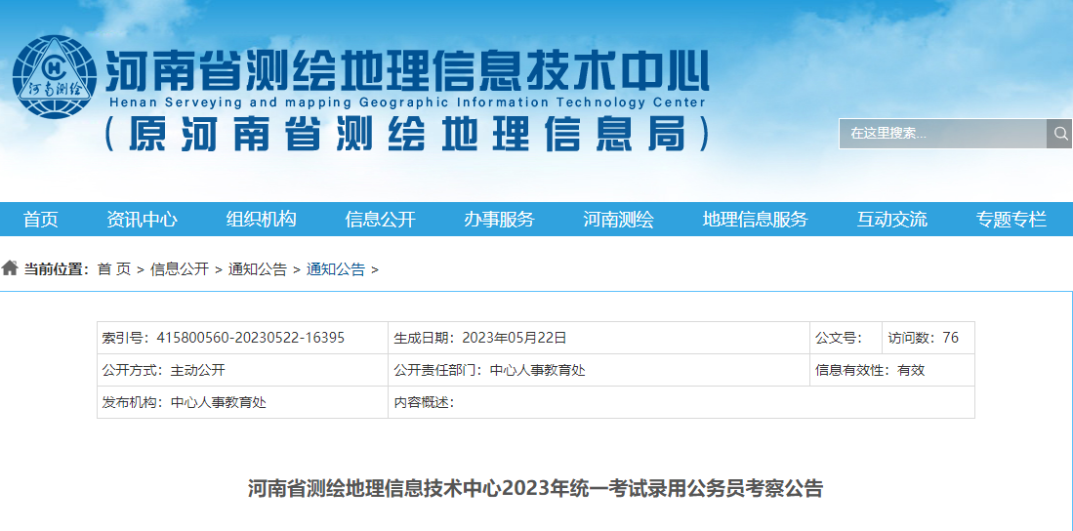The width and height of the screenshot is (1073, 531).
Task: Click the first 通知公告 breadcrumb link
Action: (x=258, y=269)
